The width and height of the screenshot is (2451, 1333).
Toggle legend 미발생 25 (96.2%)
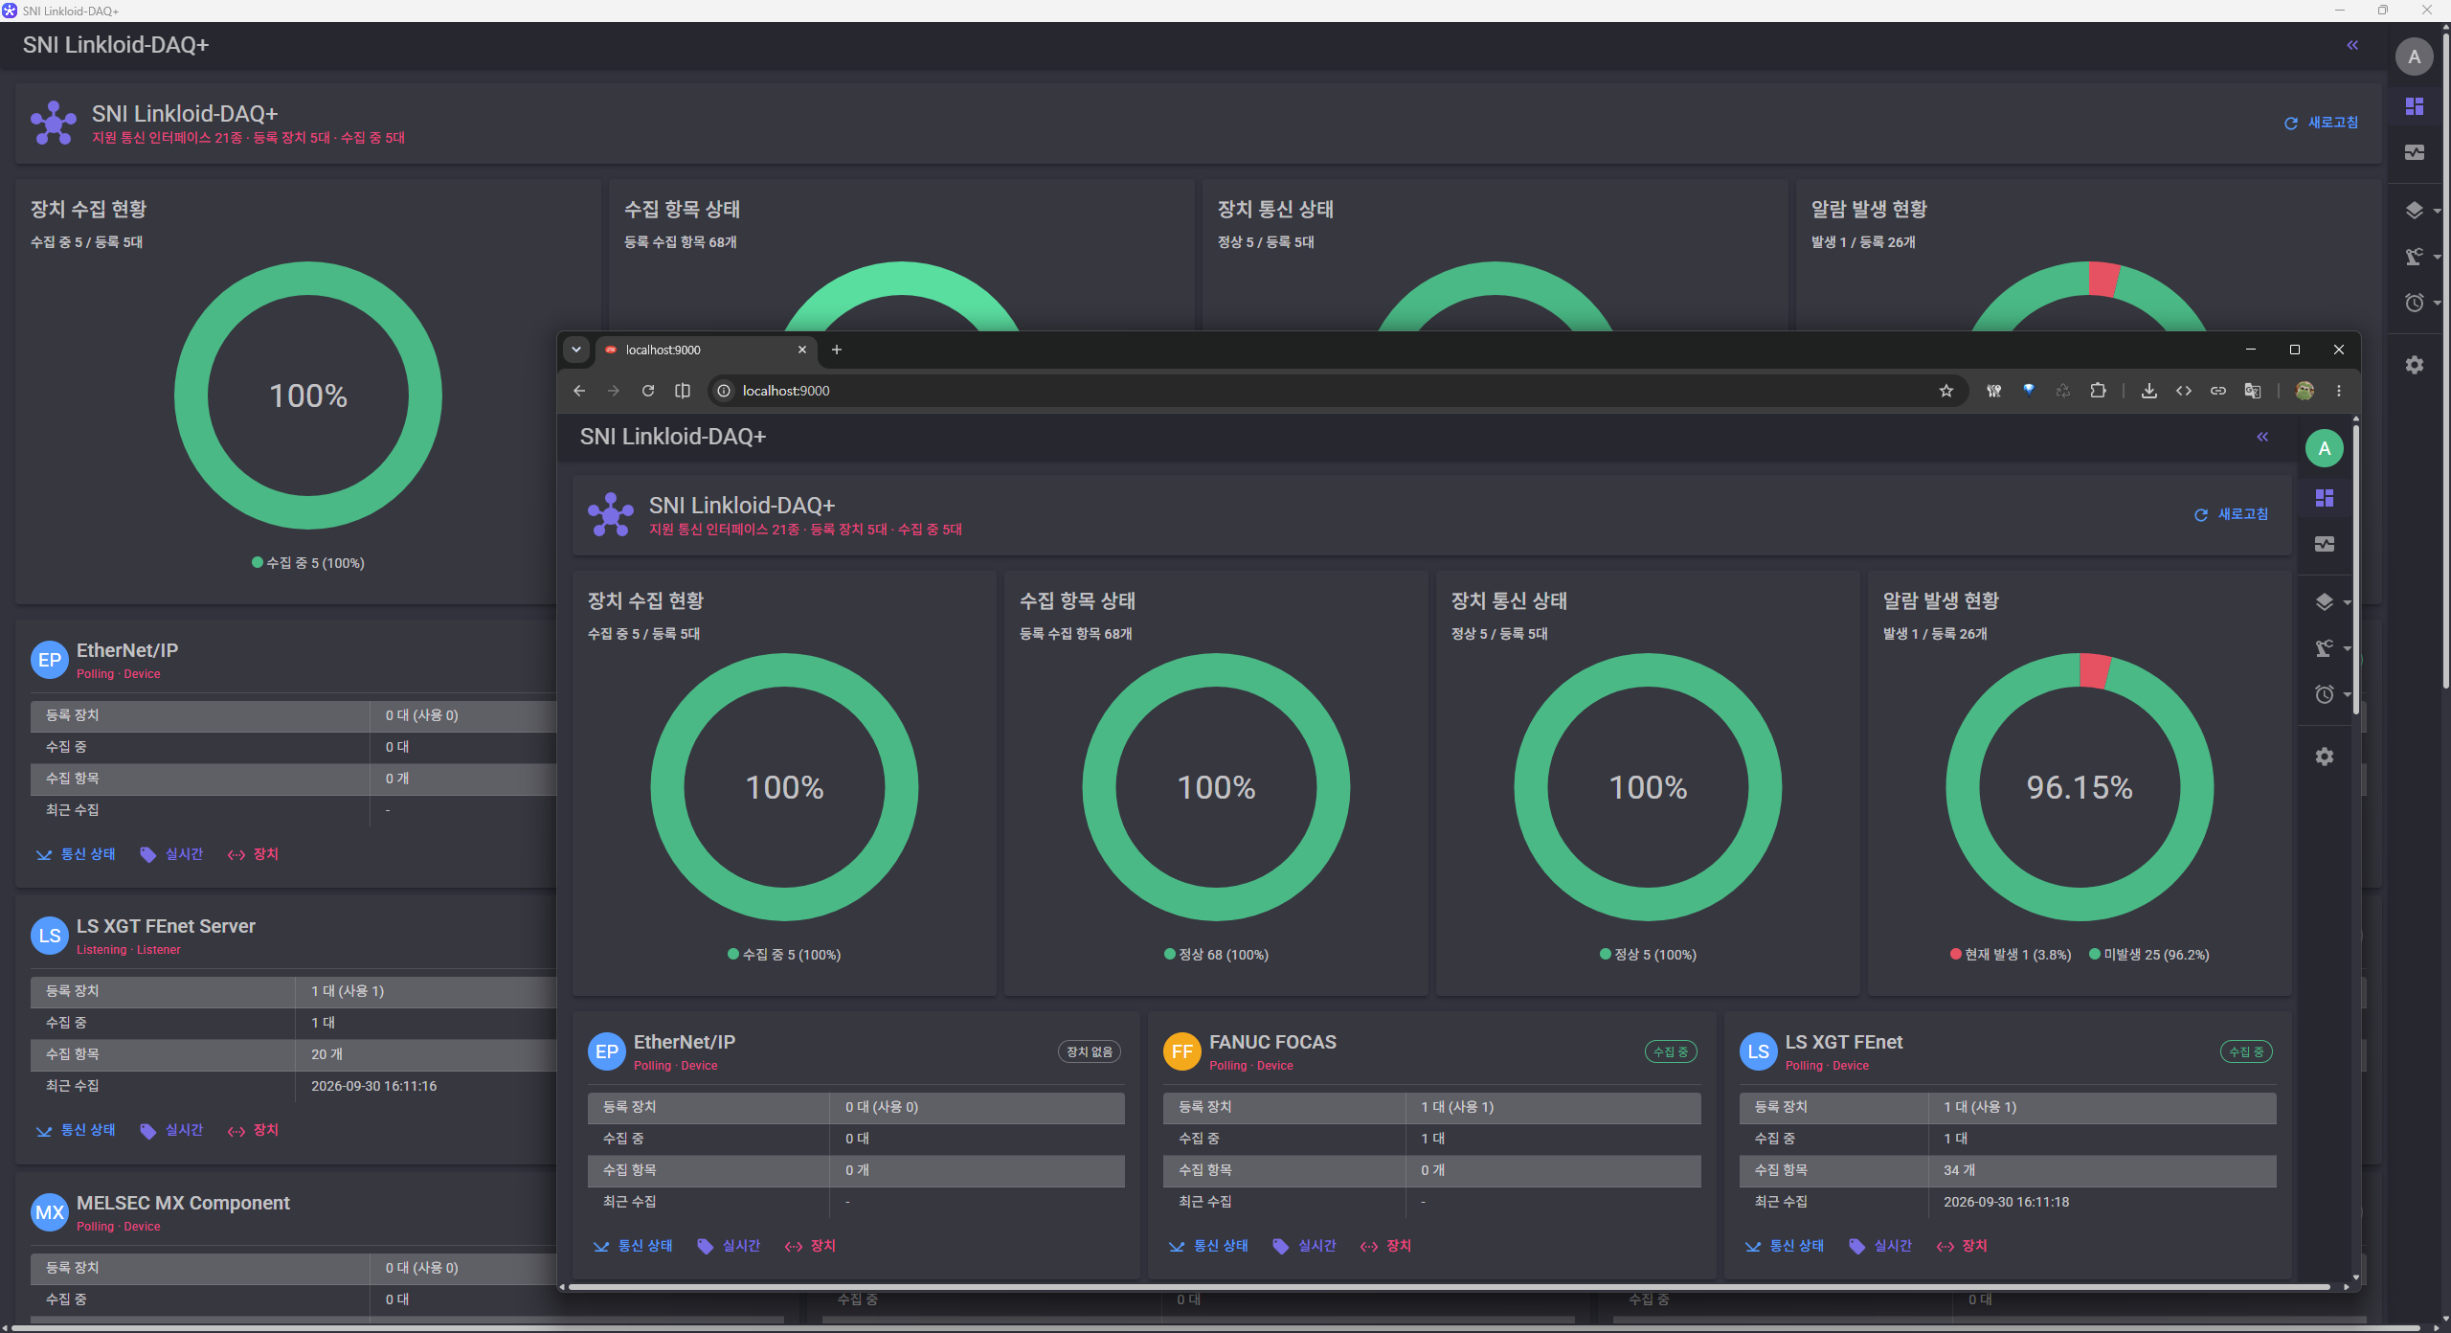2148,955
